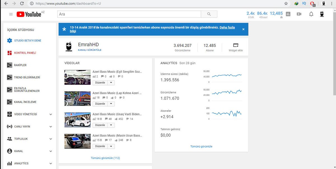Open the account avatar menu
The width and height of the screenshot is (336, 169).
[x=322, y=14]
